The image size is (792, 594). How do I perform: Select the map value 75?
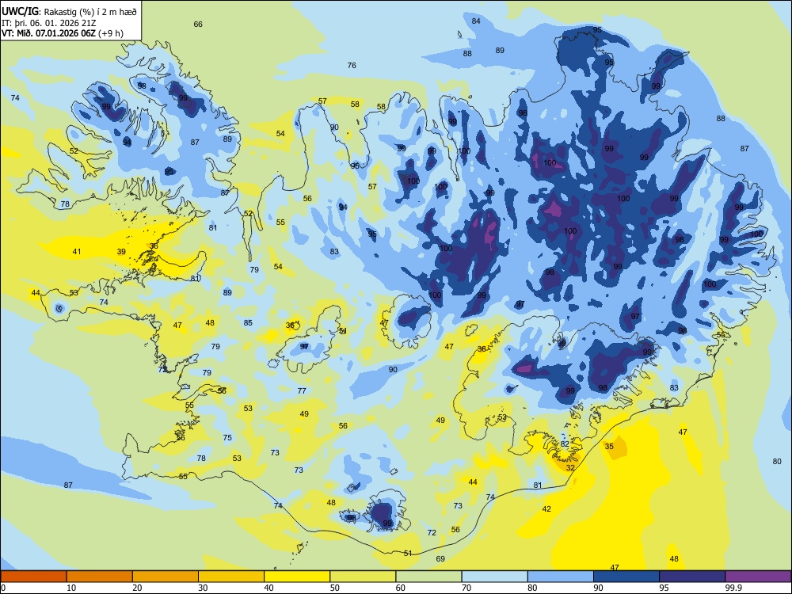pos(227,437)
